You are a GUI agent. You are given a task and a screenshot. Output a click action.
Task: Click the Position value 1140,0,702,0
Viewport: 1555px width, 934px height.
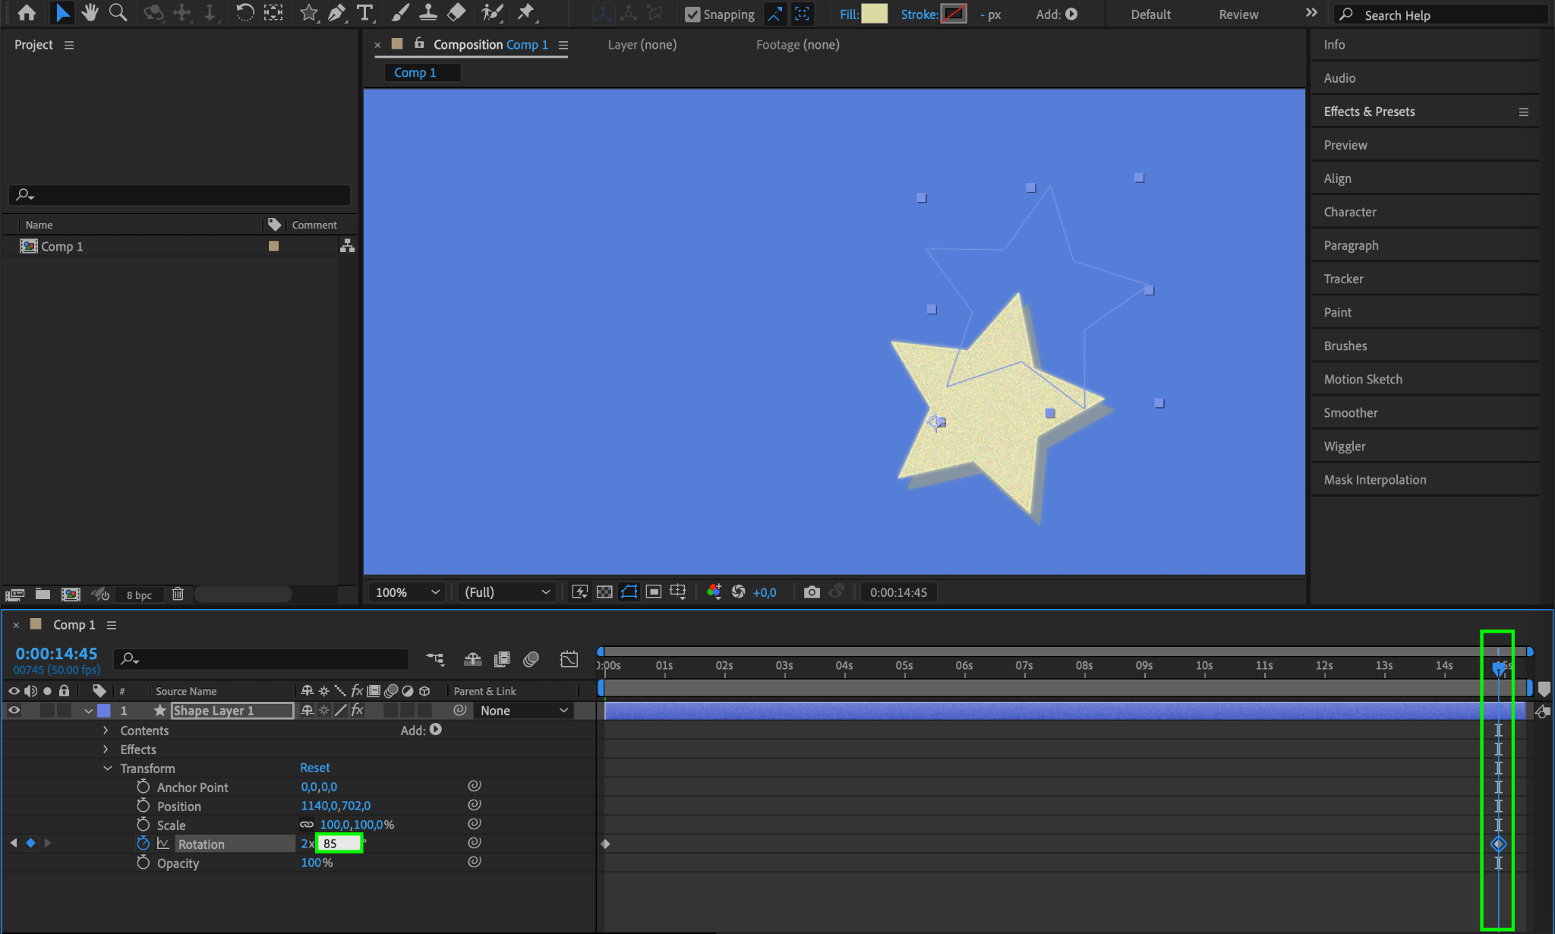(336, 806)
